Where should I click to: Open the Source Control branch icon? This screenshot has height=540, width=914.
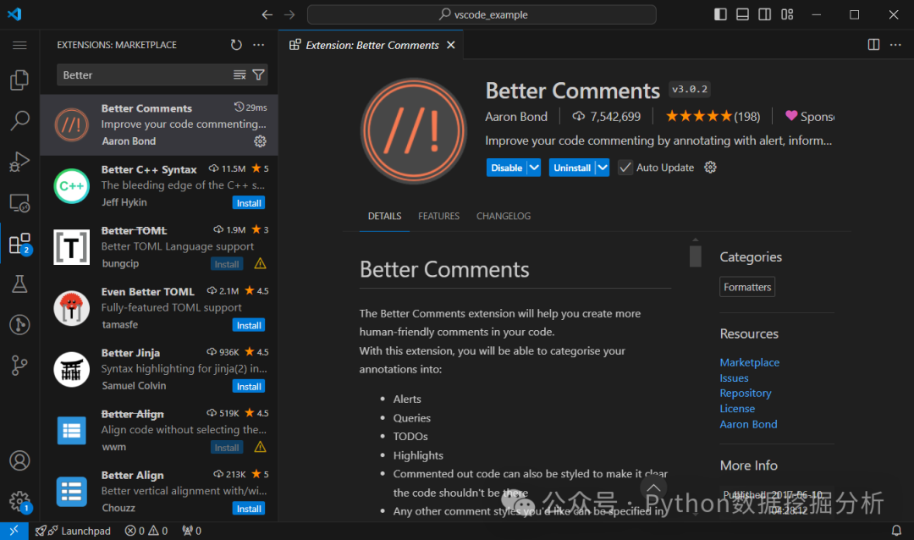coord(19,366)
